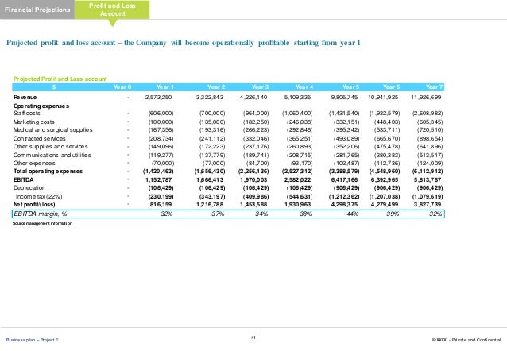This screenshot has width=507, height=351.
Task: Click Year 1 EBITDA value 1,152,787
Action: point(158,179)
